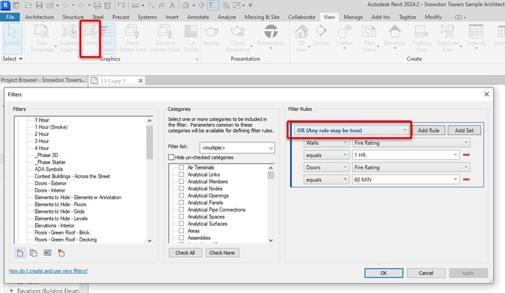
Task: Open the Walls category dropdown
Action: pos(326,142)
